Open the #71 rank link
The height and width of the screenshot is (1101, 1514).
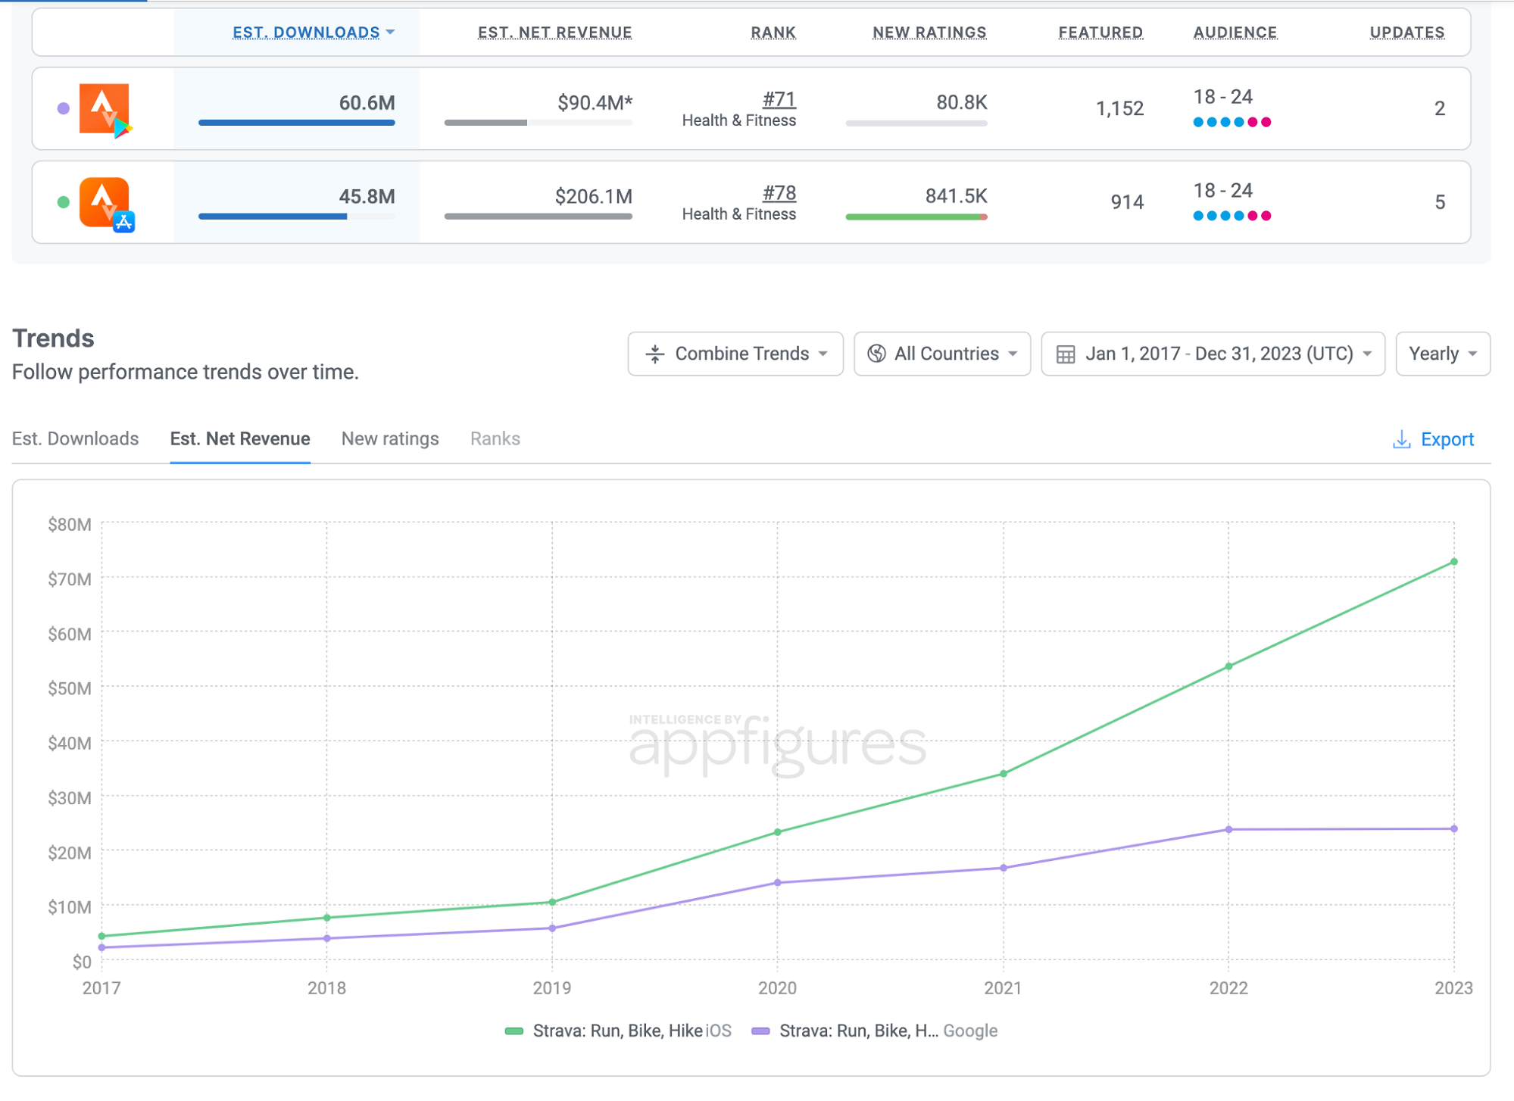coord(779,99)
